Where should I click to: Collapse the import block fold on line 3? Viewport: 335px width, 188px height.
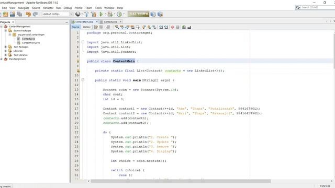point(83,42)
